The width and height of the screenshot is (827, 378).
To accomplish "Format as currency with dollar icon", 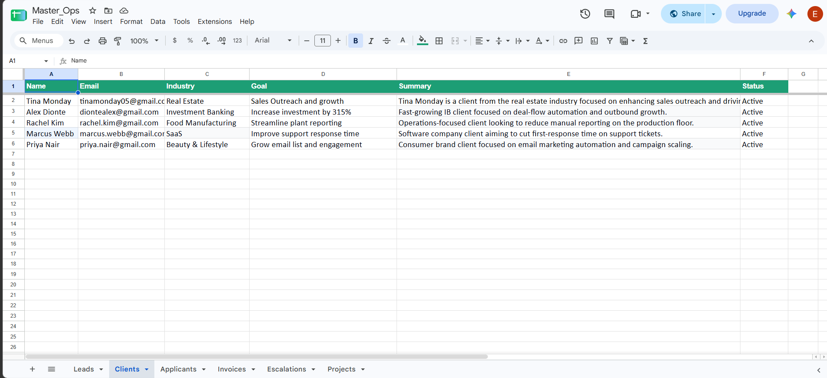I will [175, 40].
